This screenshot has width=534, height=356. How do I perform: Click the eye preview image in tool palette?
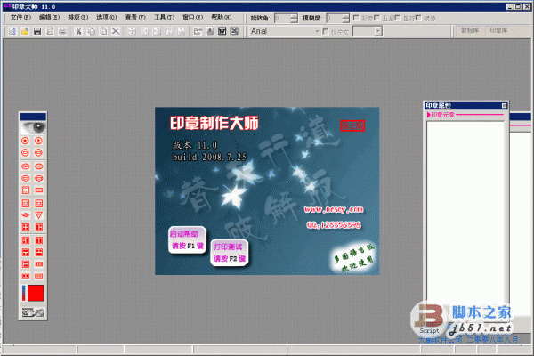[33, 127]
